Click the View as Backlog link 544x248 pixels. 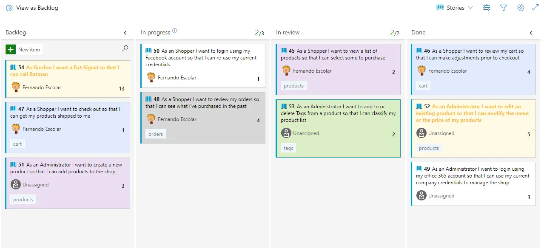[37, 8]
